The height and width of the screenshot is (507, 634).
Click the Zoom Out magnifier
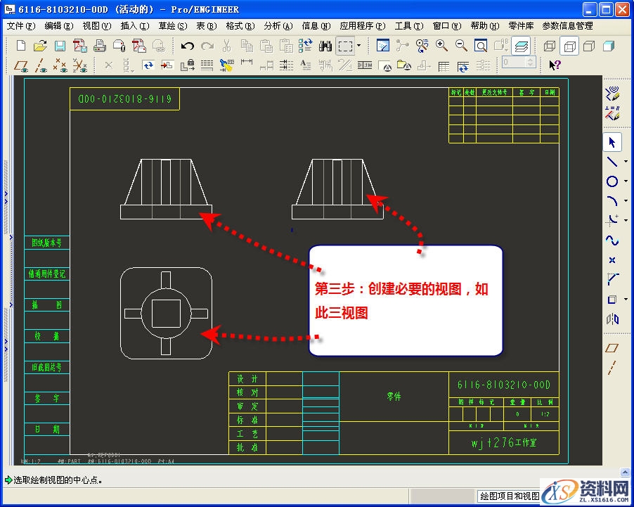click(461, 46)
